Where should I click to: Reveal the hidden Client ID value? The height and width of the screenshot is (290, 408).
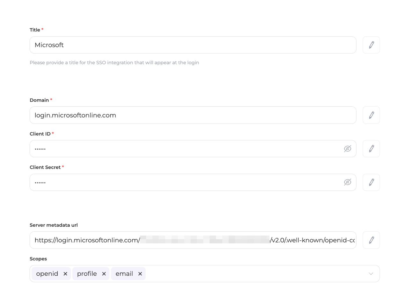pyautogui.click(x=347, y=149)
